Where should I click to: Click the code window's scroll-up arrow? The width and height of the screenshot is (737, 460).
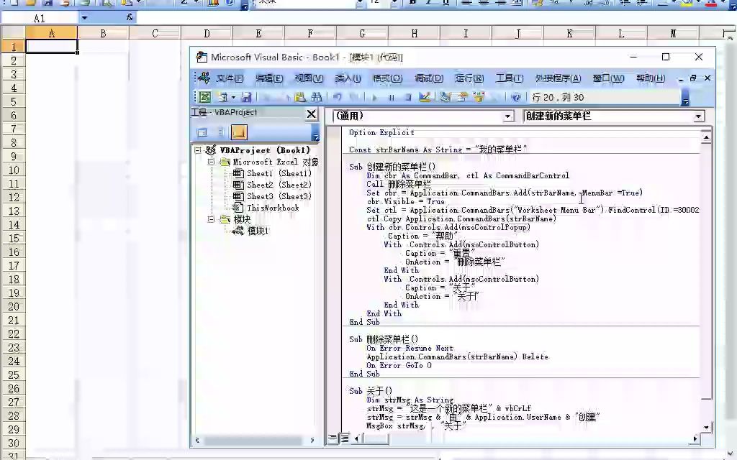coord(706,137)
